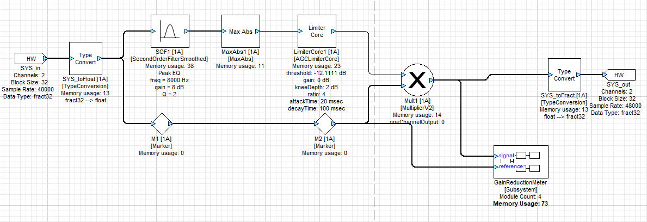Click the Mult1 oneChannelOutput label
Viewport: 647px width, 222px height.
point(417,122)
